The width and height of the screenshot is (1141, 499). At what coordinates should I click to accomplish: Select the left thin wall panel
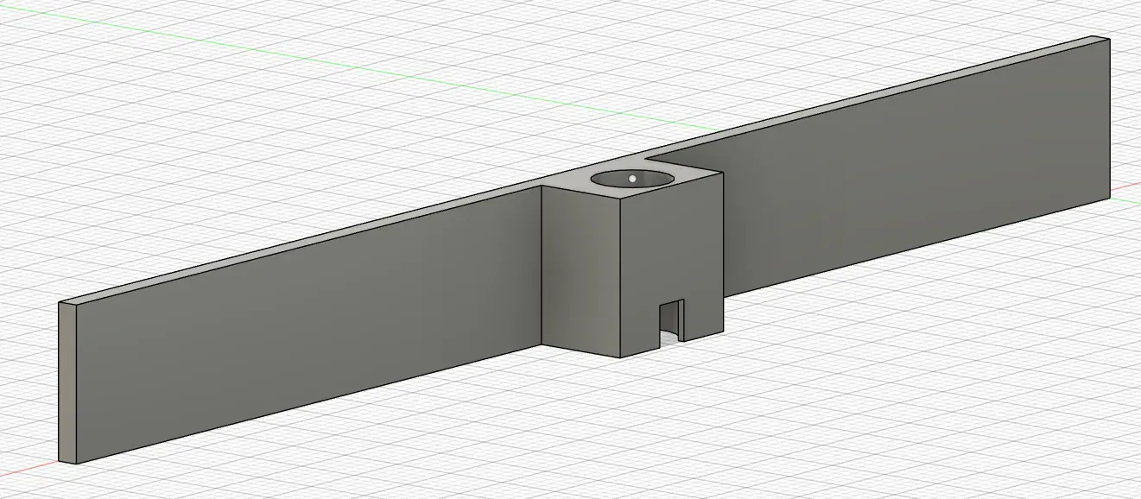tap(302, 345)
